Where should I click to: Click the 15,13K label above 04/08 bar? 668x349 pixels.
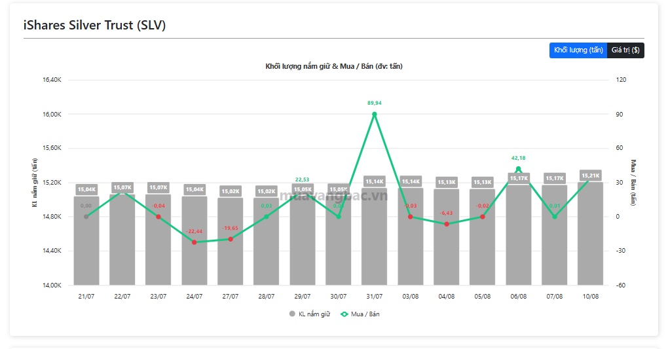click(447, 182)
